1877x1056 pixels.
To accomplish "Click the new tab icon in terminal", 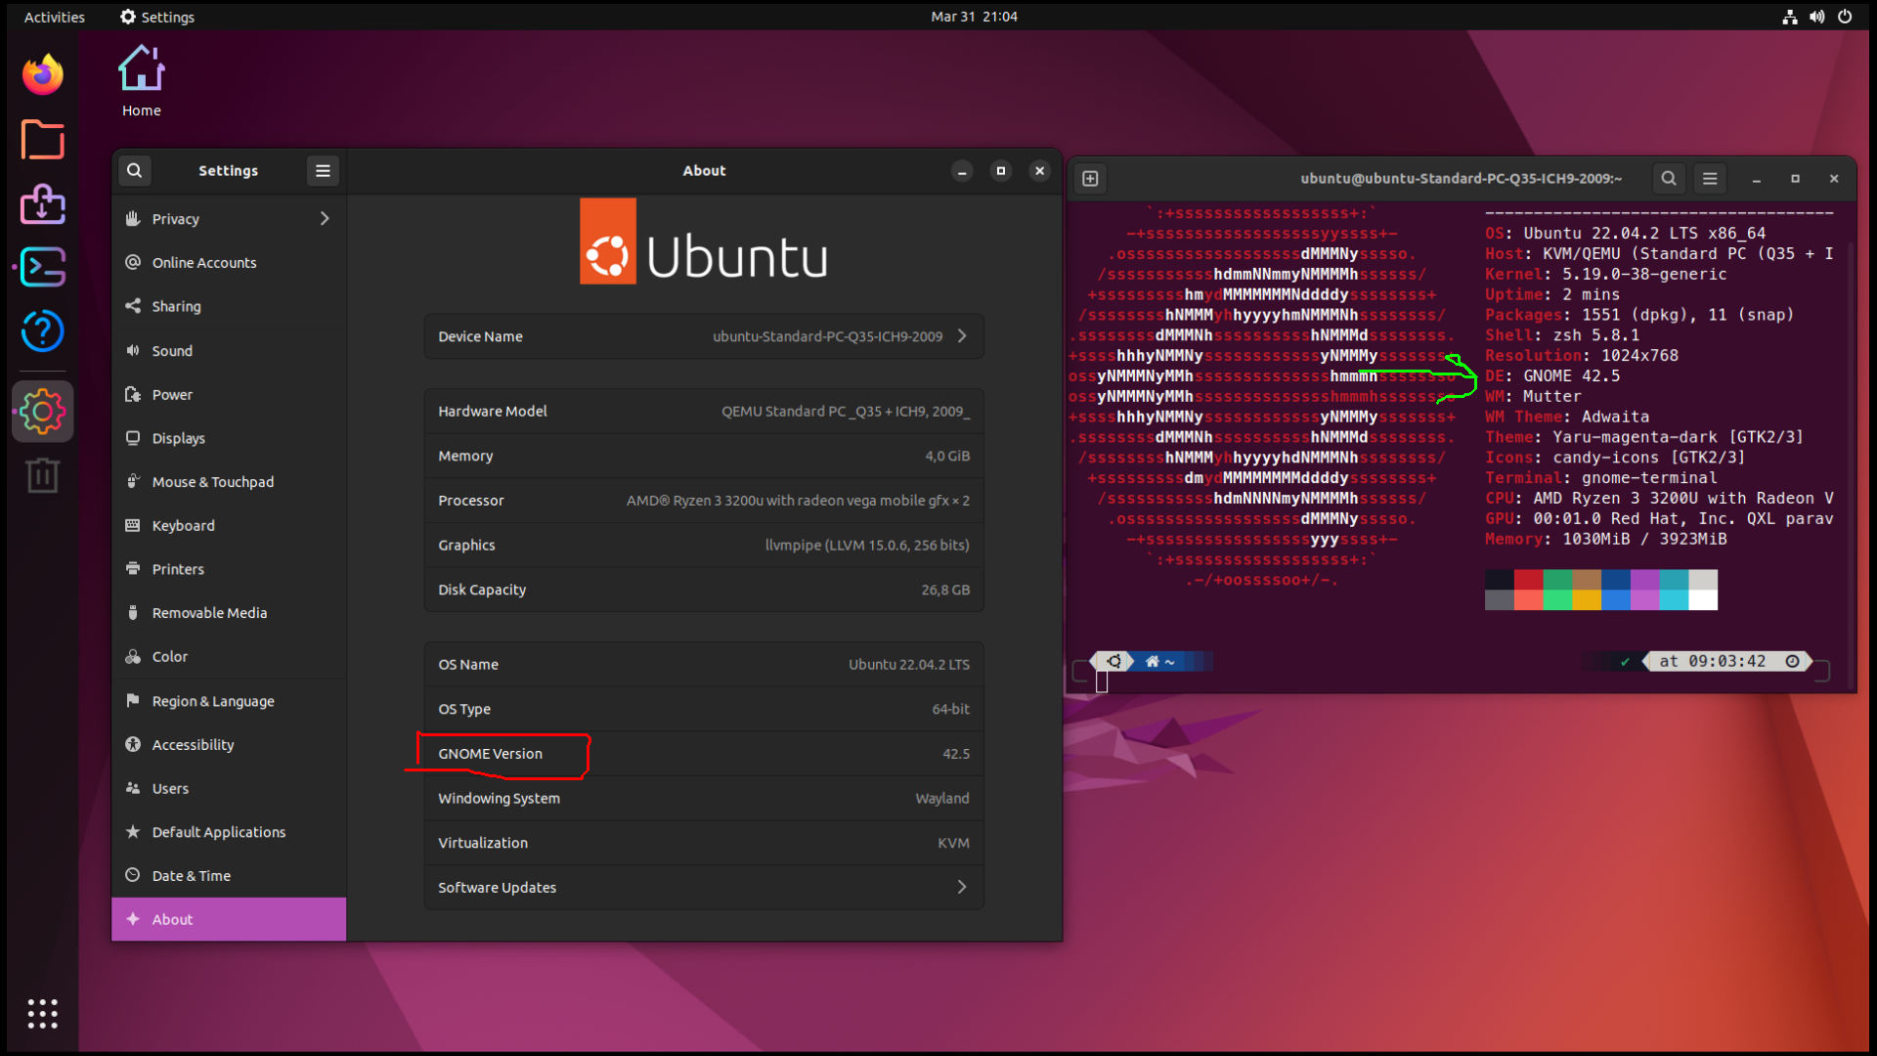I will pos(1090,179).
